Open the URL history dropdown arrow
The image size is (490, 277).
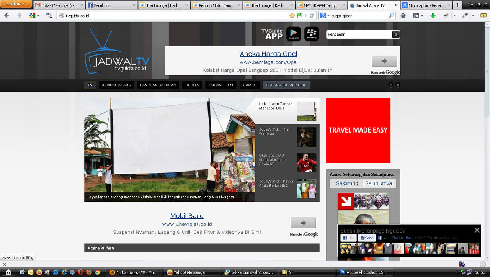pyautogui.click(x=305, y=16)
